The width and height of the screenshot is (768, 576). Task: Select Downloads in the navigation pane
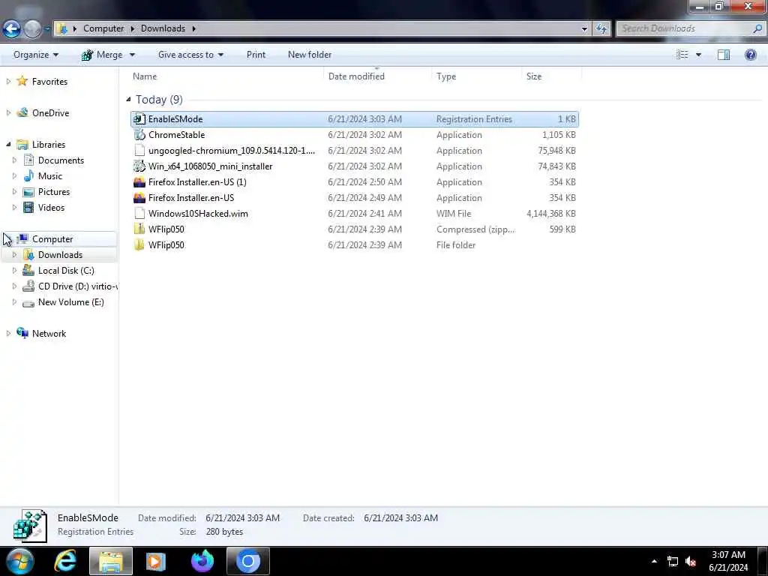(x=60, y=255)
